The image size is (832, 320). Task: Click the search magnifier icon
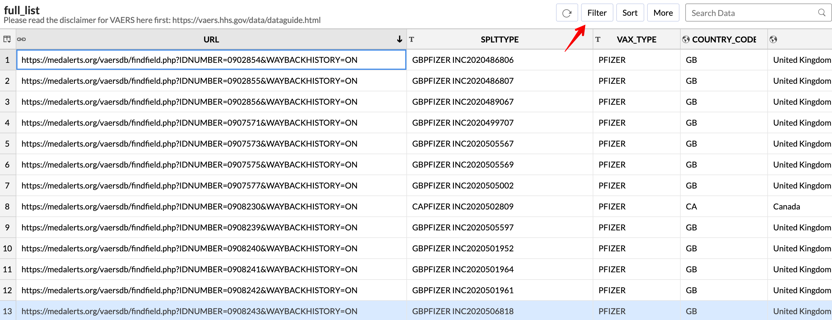click(x=822, y=13)
